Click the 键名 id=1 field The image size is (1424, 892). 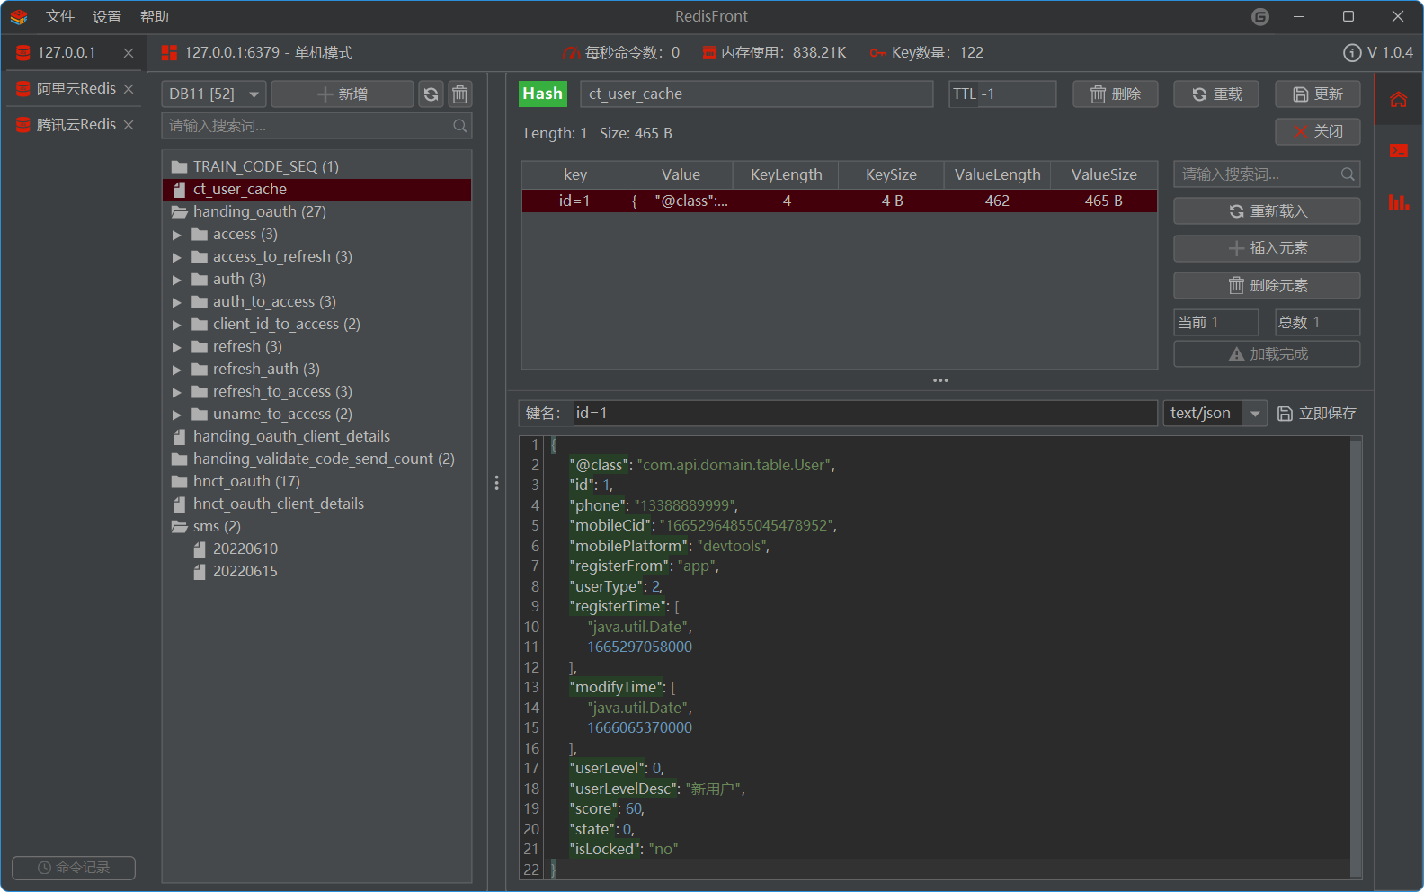(863, 413)
